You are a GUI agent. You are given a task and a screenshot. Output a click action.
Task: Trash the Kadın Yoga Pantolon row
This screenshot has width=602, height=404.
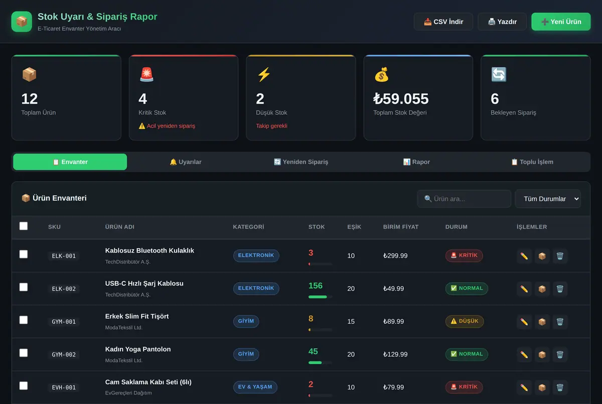point(560,354)
